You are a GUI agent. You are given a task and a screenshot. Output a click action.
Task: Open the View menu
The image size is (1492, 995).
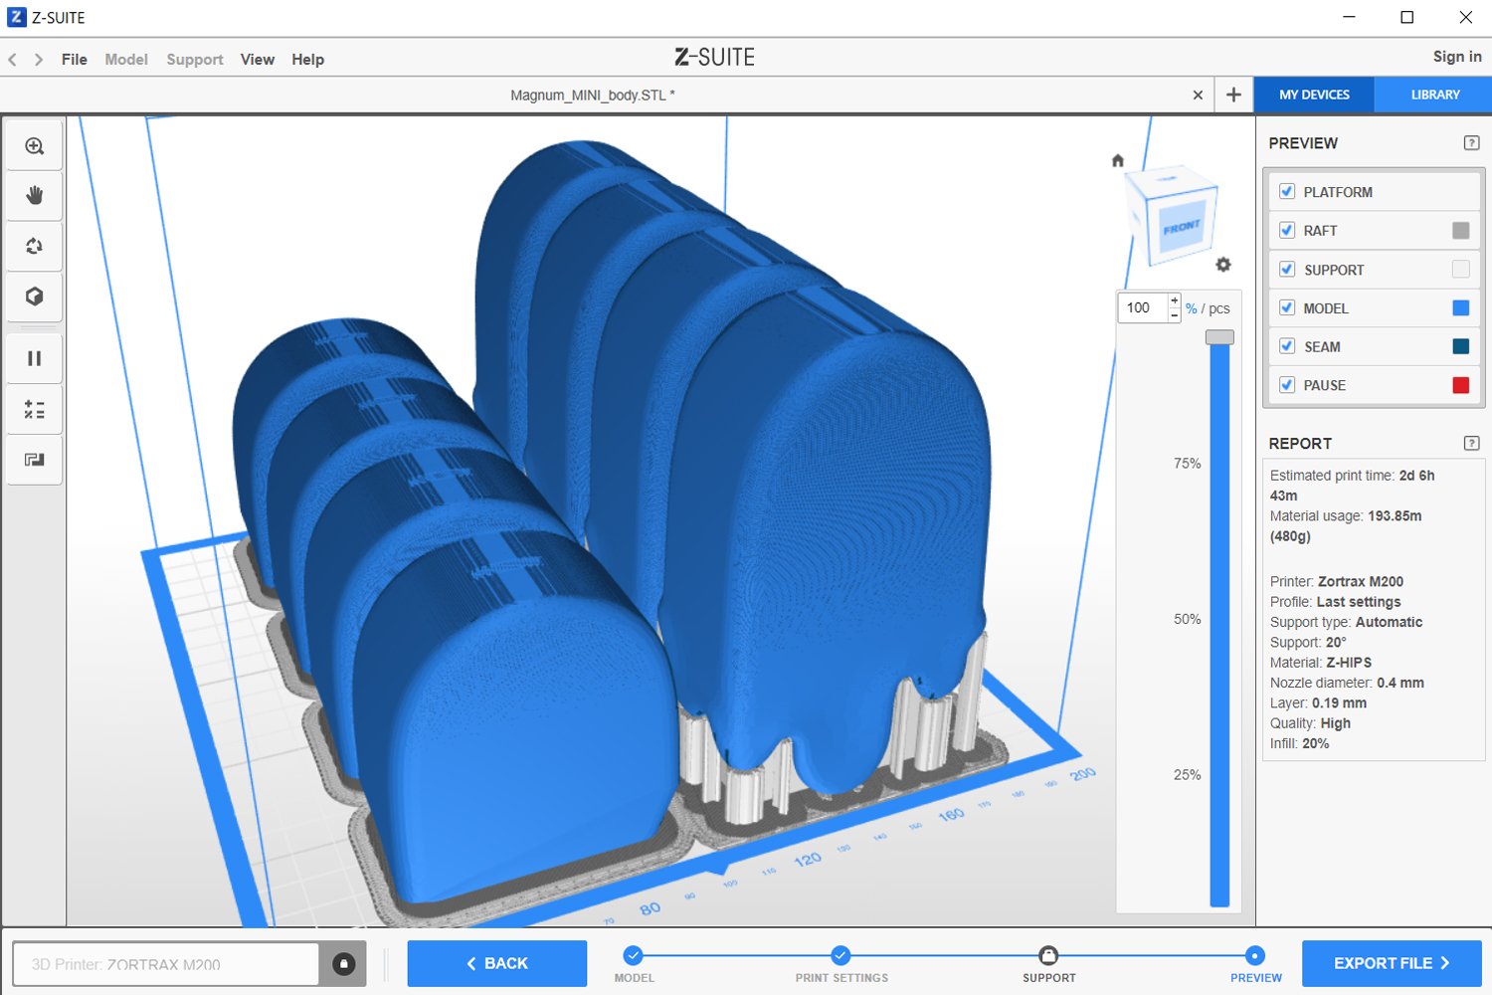[x=258, y=60]
